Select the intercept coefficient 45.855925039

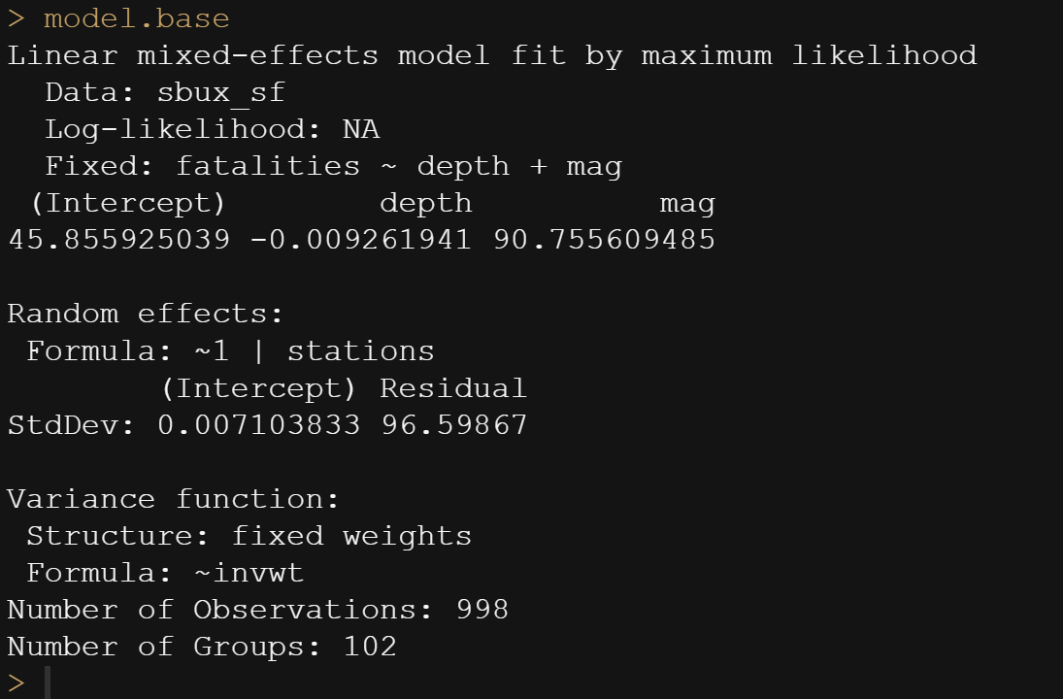(x=118, y=240)
